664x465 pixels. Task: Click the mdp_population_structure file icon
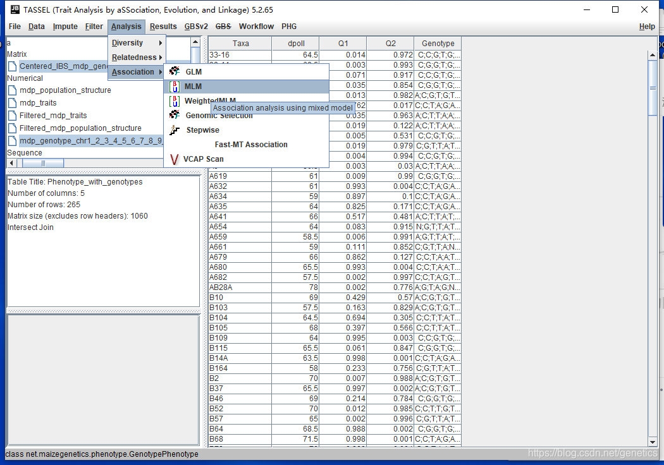(x=12, y=90)
